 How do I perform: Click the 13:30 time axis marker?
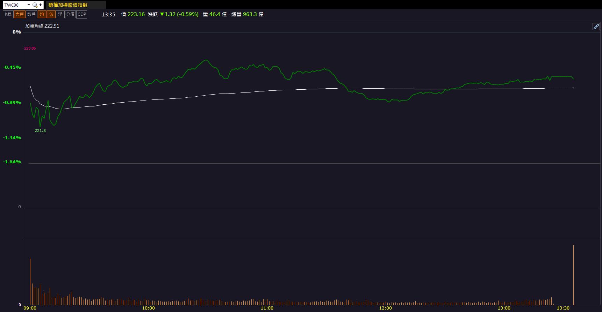tap(563, 308)
